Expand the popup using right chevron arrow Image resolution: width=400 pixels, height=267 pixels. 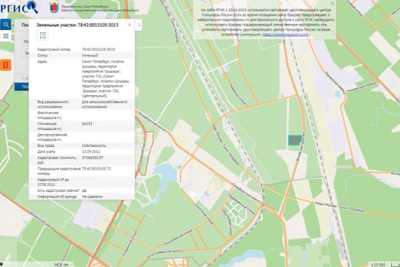pos(139,25)
